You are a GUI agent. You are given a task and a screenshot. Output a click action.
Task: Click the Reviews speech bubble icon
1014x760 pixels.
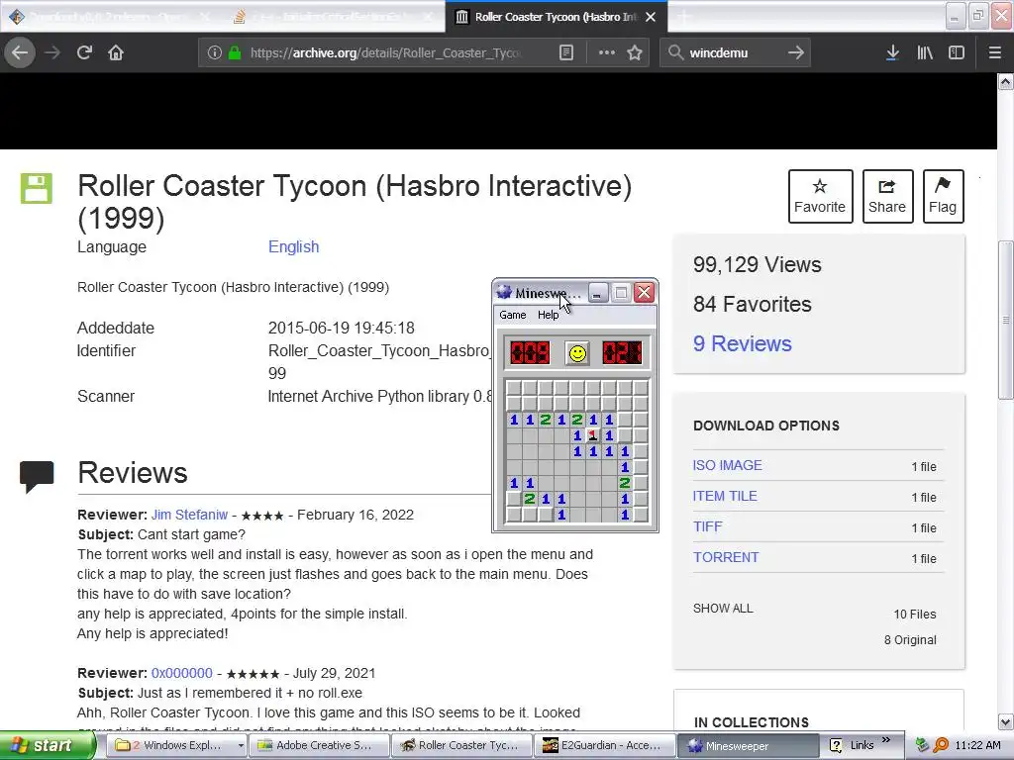[x=37, y=477]
